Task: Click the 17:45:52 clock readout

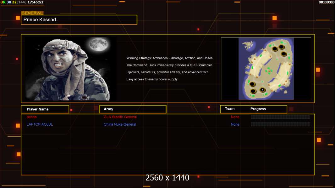Action: [x=36, y=2]
